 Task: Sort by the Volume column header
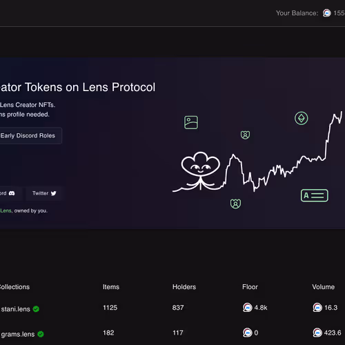pos(324,287)
